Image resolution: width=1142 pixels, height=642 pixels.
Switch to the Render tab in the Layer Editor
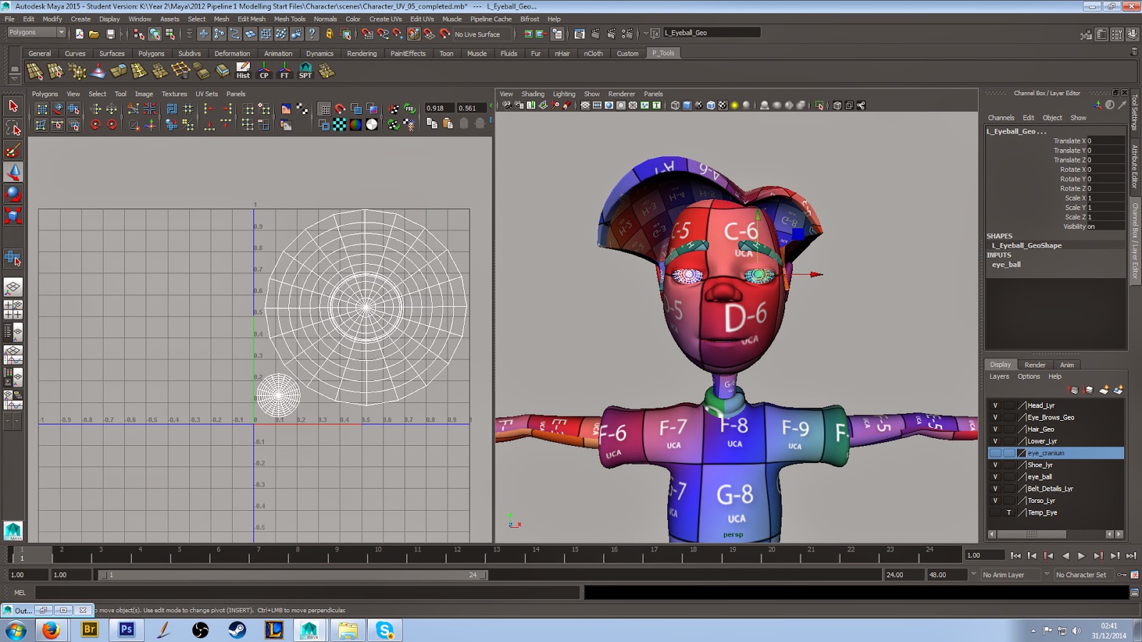[1035, 365]
